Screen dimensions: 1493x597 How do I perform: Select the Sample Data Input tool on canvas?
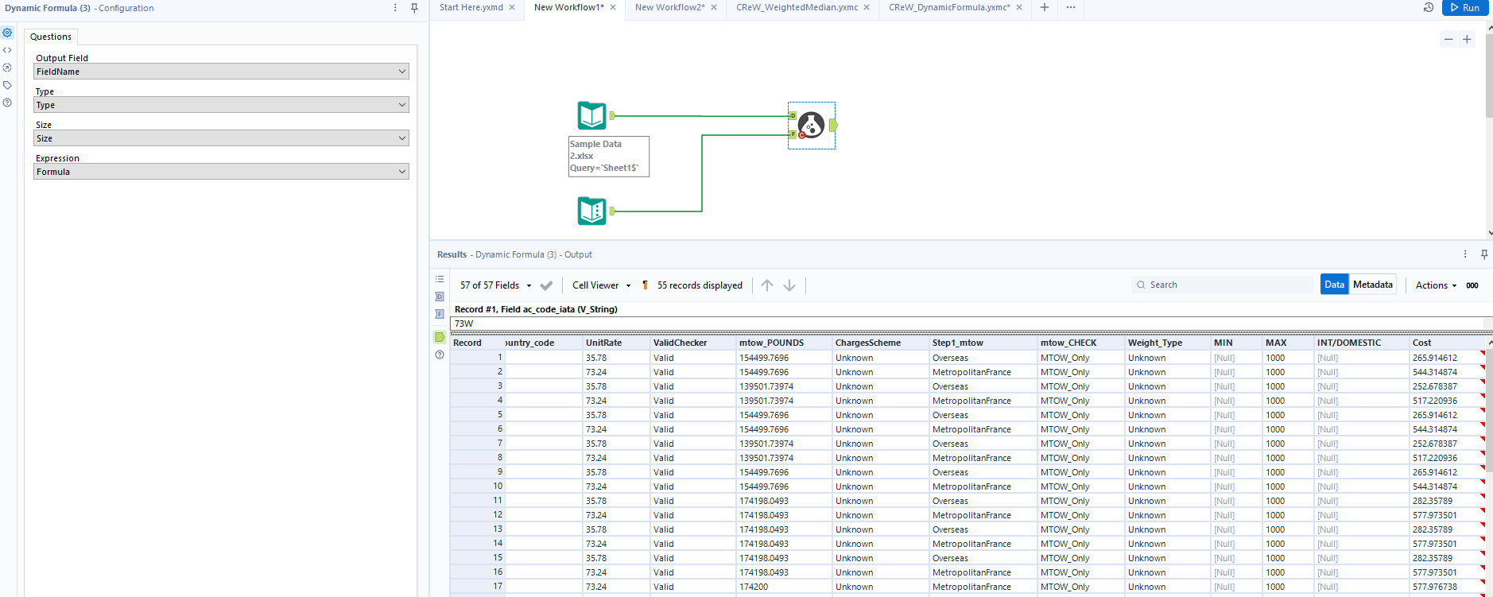click(x=591, y=116)
